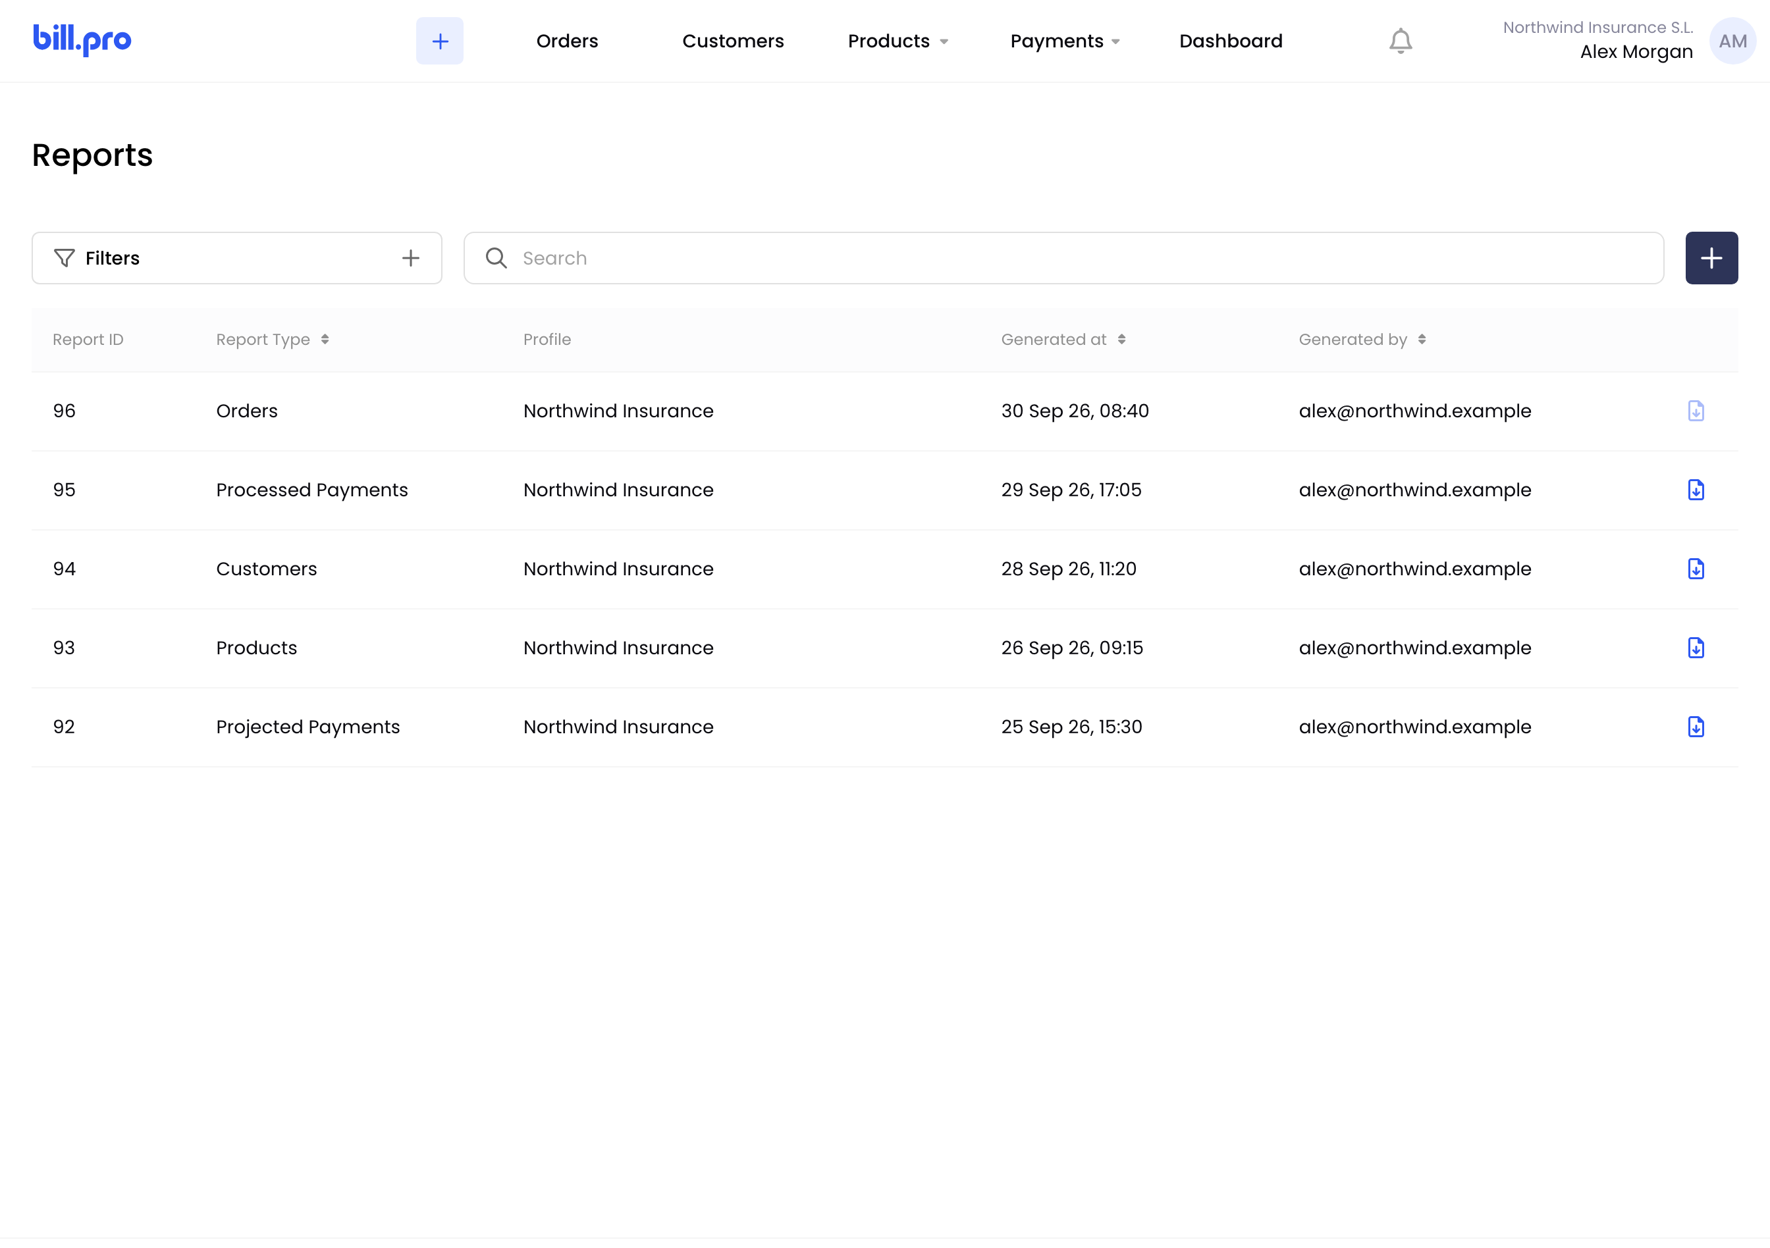
Task: Click the Profile column header
Action: (x=547, y=340)
